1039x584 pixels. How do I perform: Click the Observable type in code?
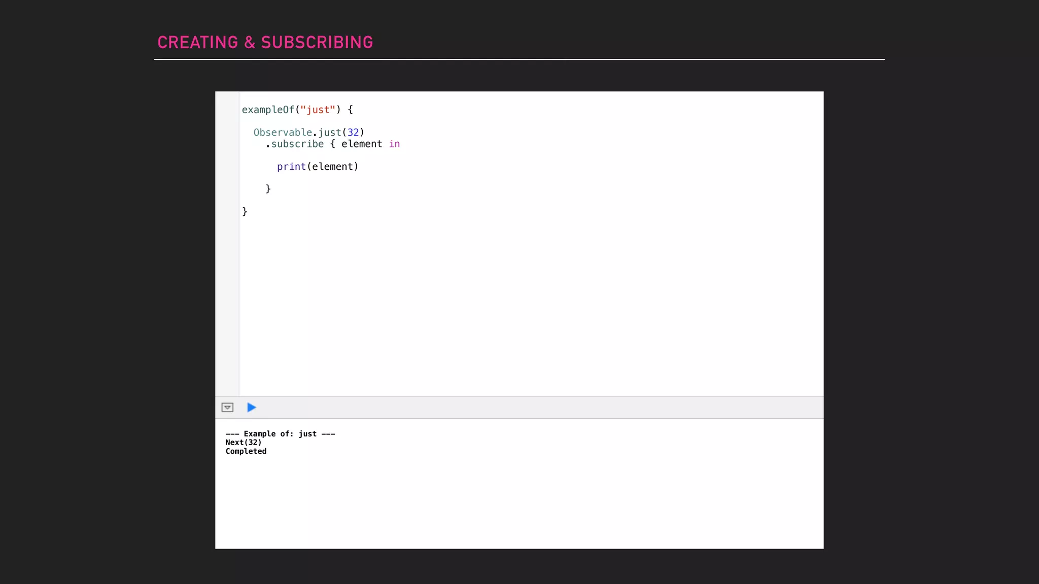pos(283,133)
